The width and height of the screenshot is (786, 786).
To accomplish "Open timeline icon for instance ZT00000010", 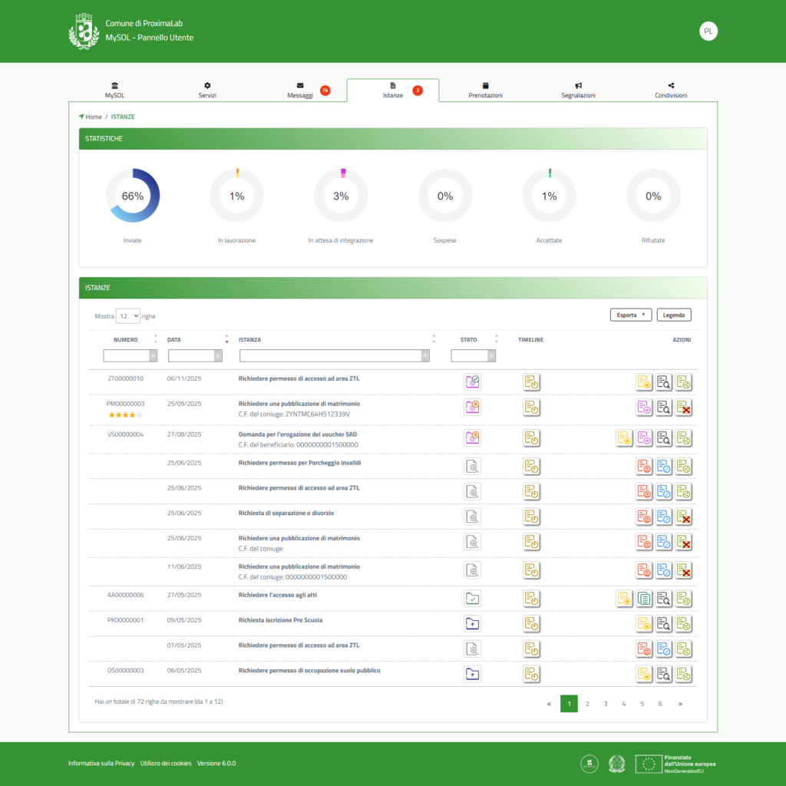I will [x=531, y=381].
